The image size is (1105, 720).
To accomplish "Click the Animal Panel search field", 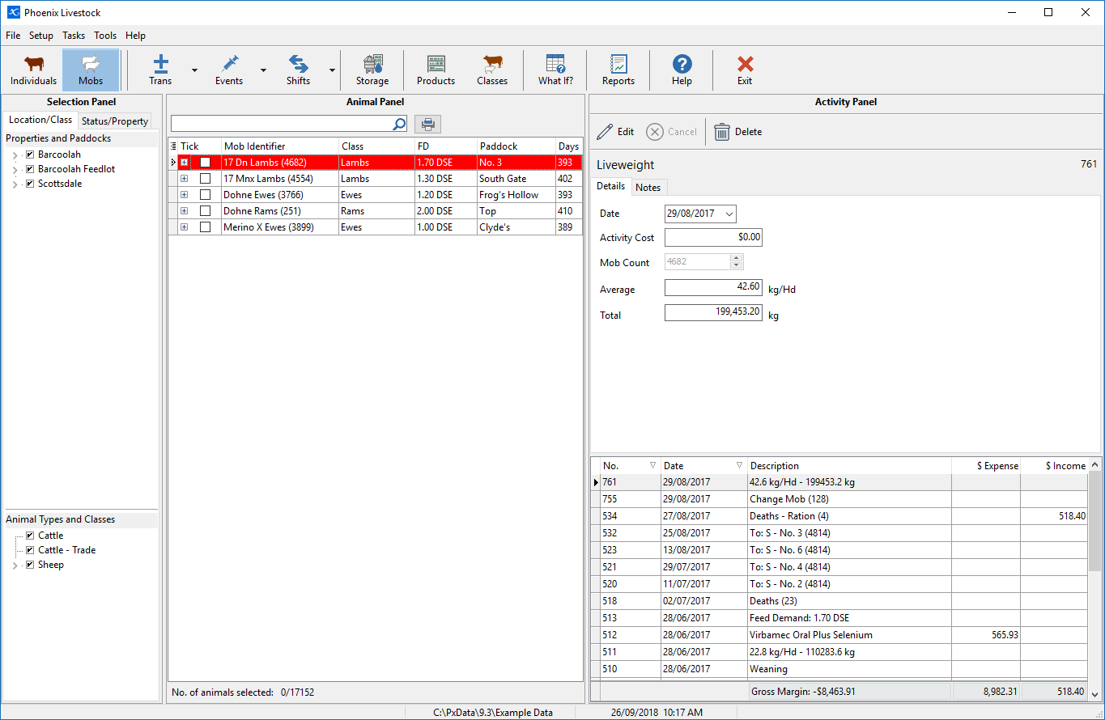I will [281, 124].
